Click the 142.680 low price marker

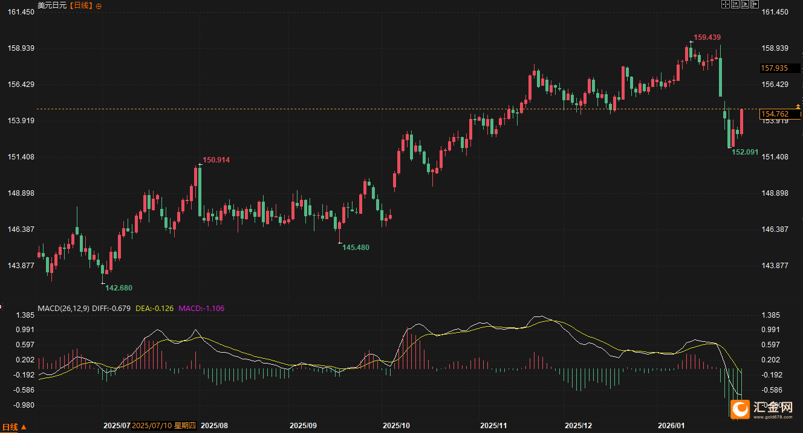(x=119, y=287)
